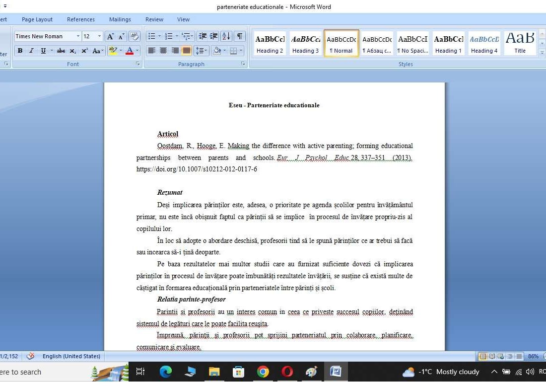This screenshot has width=546, height=386.
Task: Toggle bold formatting in the Font group
Action: point(20,51)
